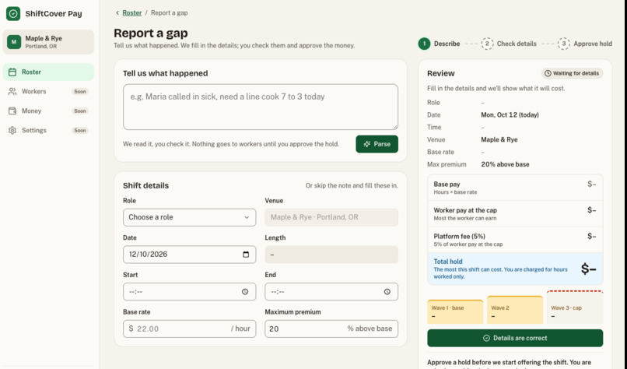Open the Roster menu item
Screen dimensions: 627x369
(x=48, y=72)
